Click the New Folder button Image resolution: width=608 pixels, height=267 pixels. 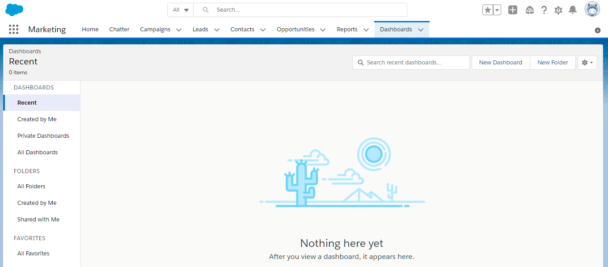point(553,63)
